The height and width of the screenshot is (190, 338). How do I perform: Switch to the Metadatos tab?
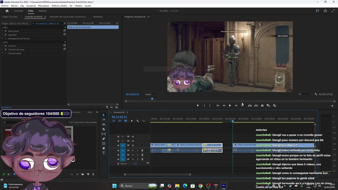point(98,17)
